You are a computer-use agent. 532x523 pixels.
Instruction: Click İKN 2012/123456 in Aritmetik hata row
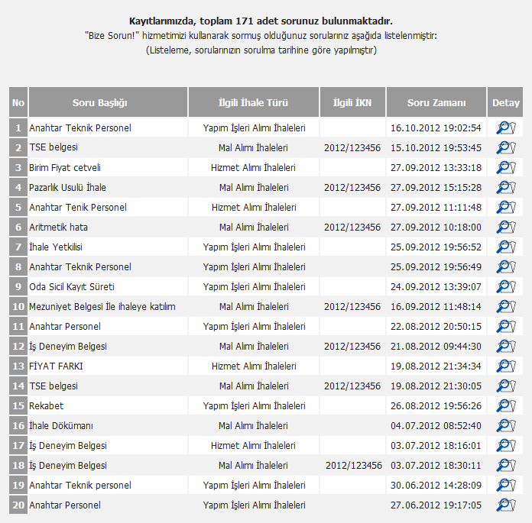coord(352,227)
